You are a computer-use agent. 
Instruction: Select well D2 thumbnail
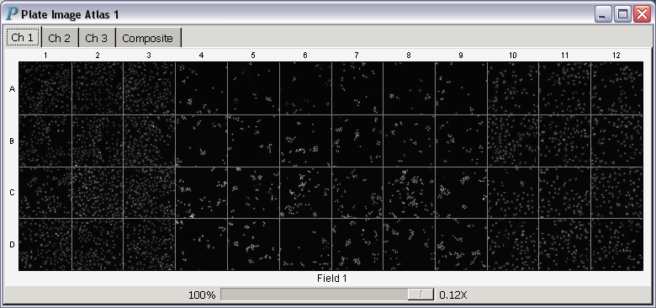coord(98,244)
